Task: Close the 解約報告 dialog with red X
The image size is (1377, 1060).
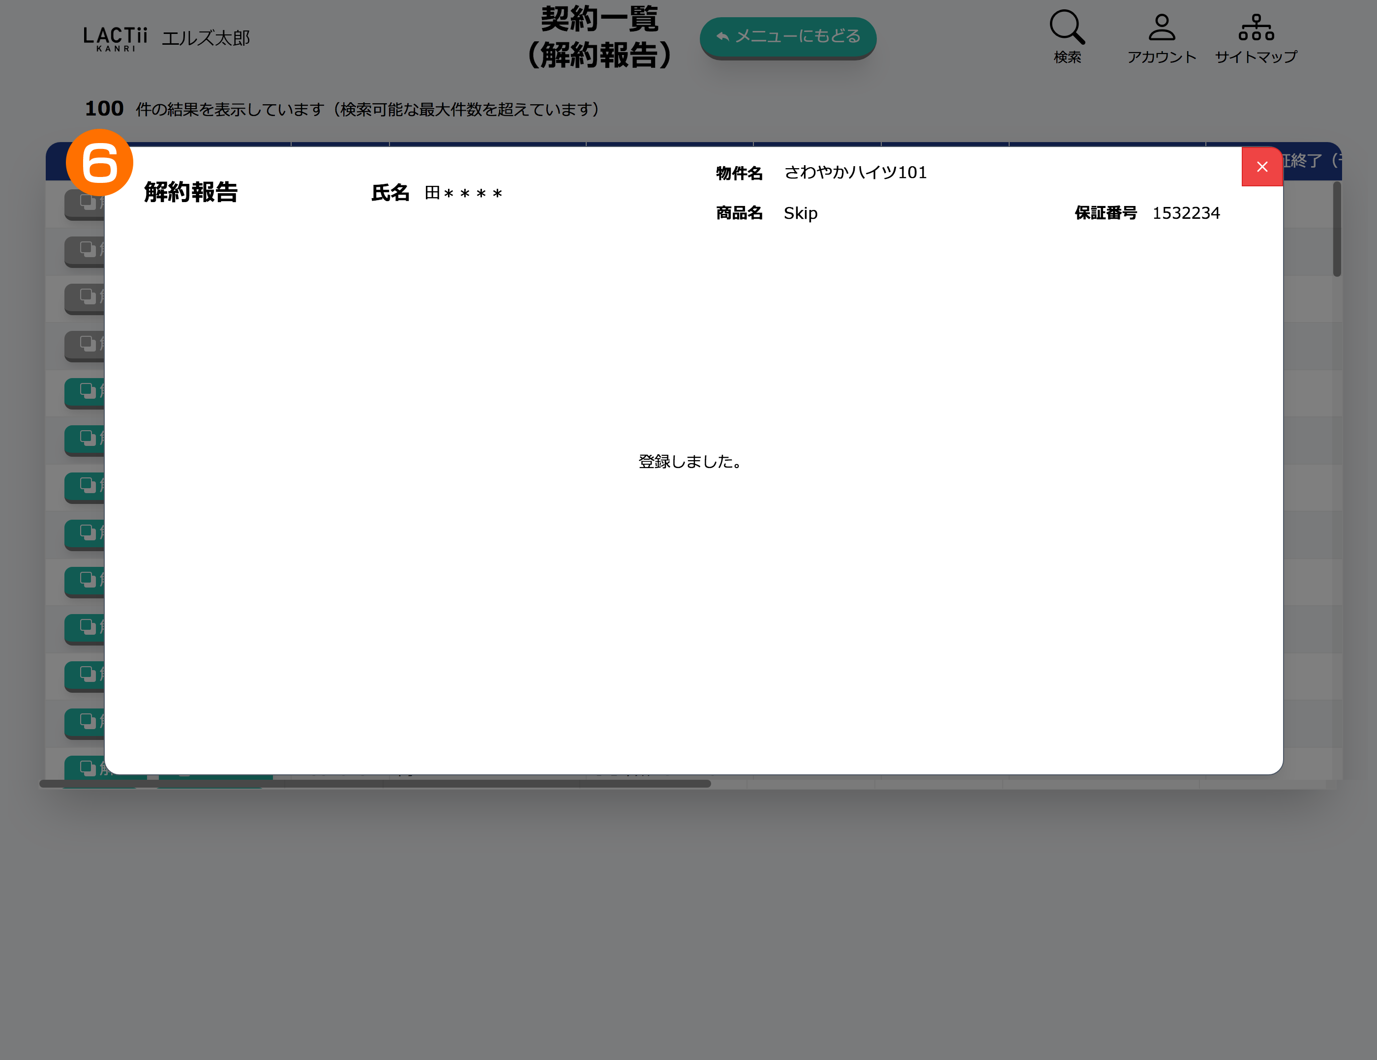Action: coord(1261,167)
